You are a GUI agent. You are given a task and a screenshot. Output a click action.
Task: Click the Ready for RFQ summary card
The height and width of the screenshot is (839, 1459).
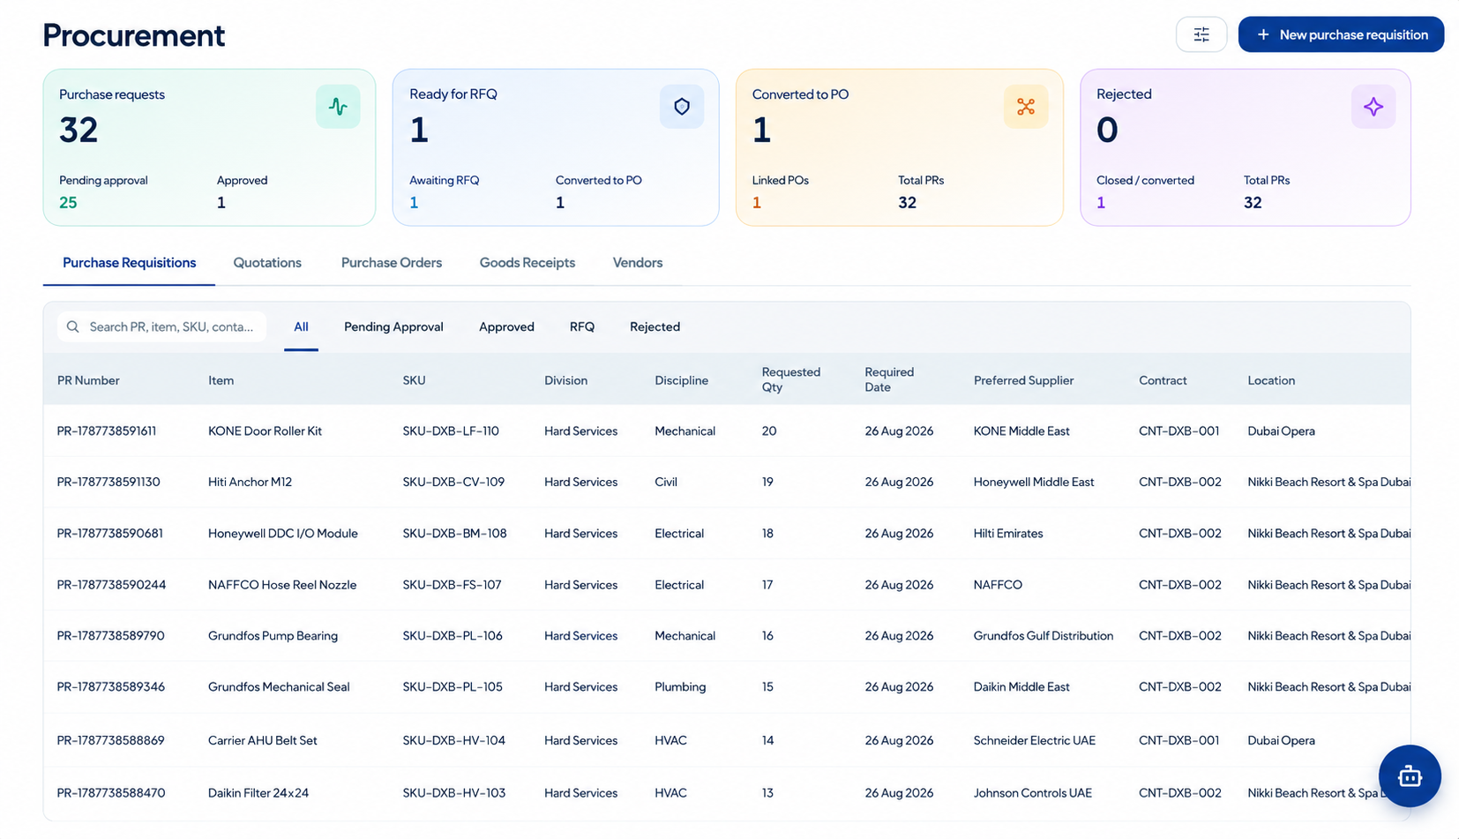[x=556, y=147]
